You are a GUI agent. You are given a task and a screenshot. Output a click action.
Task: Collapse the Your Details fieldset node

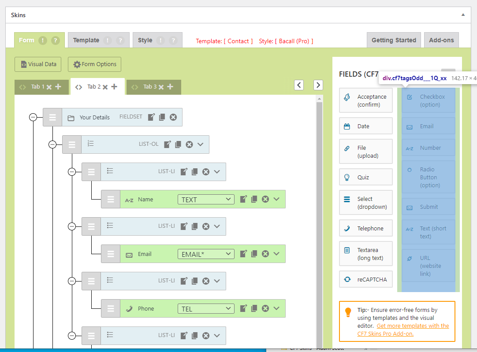pyautogui.click(x=33, y=117)
